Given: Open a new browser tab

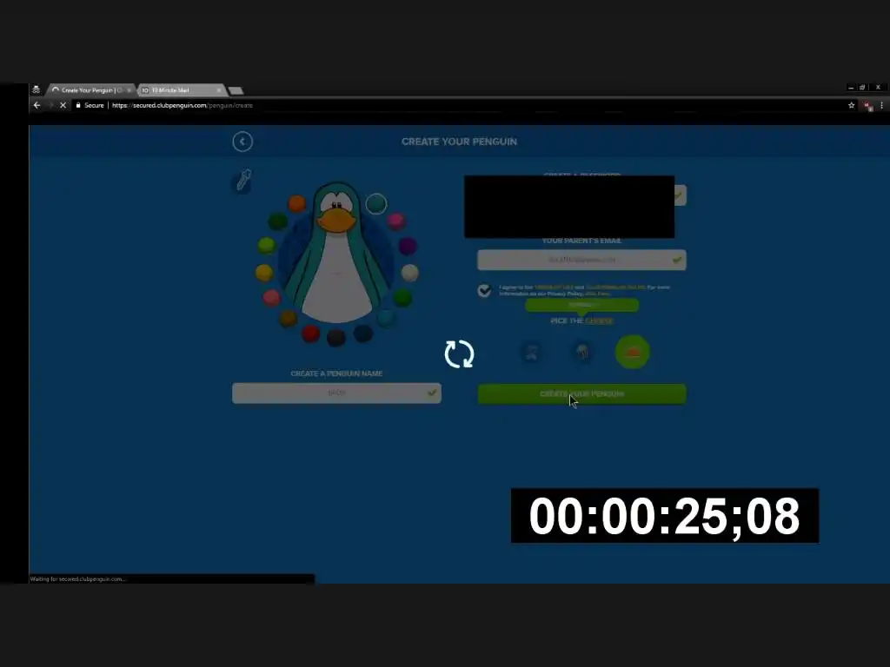Looking at the screenshot, I should coord(236,90).
